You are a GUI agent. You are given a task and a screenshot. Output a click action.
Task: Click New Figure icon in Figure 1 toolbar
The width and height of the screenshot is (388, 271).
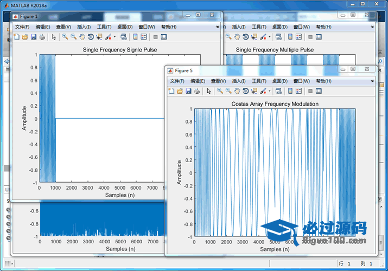[x=16, y=37]
